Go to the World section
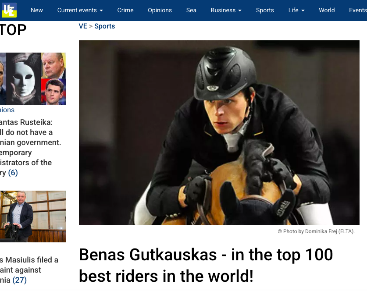Image resolution: width=367 pixels, height=291 pixels. point(327,10)
